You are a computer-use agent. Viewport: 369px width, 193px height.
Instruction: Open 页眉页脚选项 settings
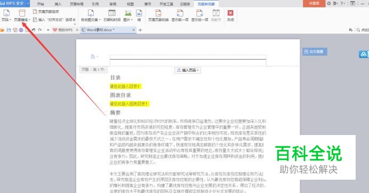point(46,12)
